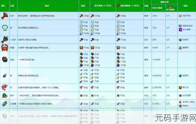Image resolution: width=196 pixels, height=124 pixels.
Task: Click the soup bowl icon in shrimp row
Action: [x=180, y=87]
